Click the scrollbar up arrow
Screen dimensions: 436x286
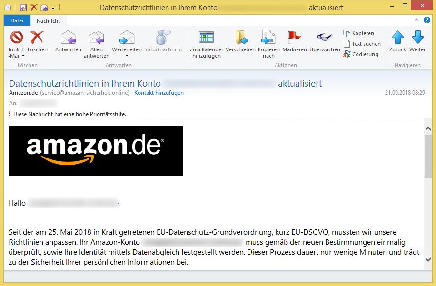(428, 128)
